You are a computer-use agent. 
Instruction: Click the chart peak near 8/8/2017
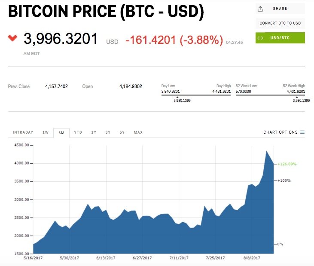click(x=267, y=151)
